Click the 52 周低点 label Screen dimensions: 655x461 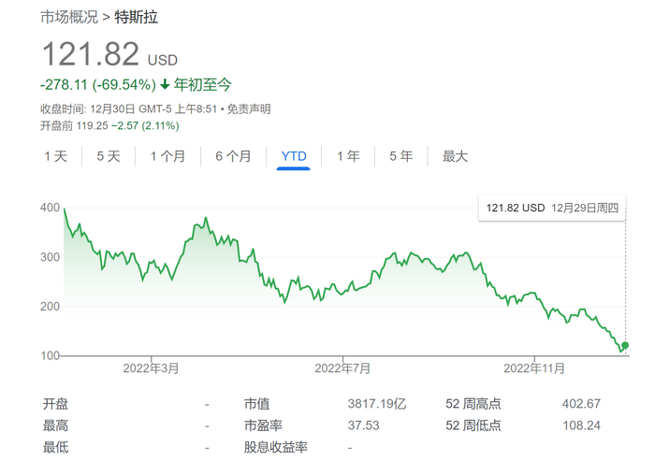pyautogui.click(x=473, y=425)
